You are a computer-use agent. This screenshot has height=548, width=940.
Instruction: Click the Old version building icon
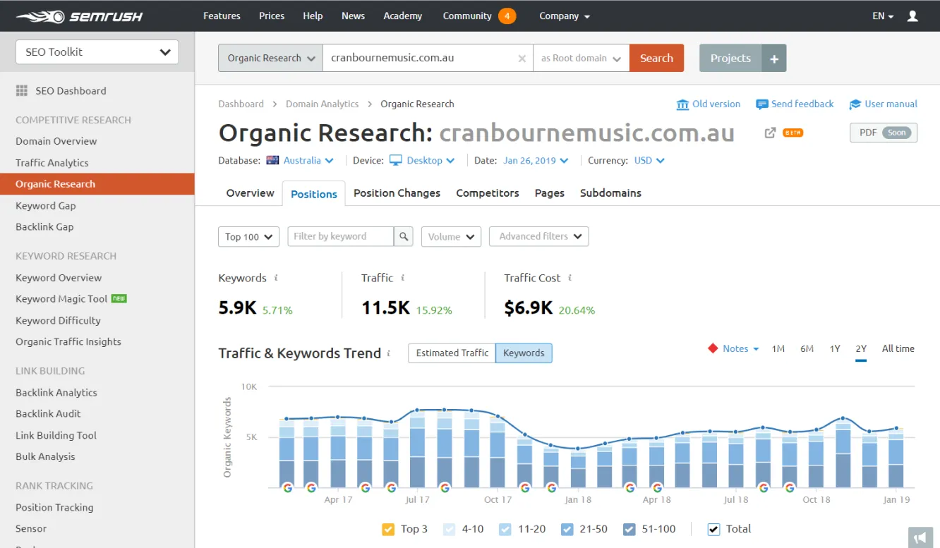[x=682, y=104]
